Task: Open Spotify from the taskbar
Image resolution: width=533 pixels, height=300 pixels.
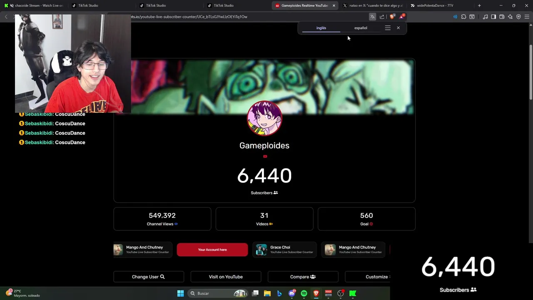Action: (x=304, y=293)
